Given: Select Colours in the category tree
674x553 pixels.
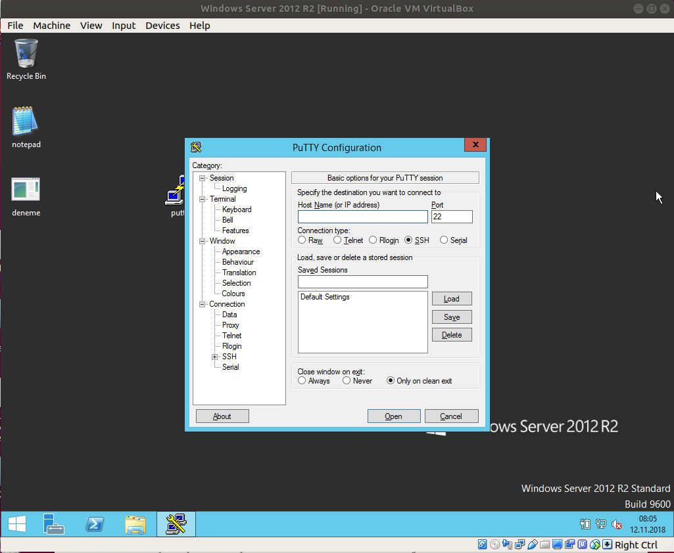Looking at the screenshot, I should tap(233, 294).
